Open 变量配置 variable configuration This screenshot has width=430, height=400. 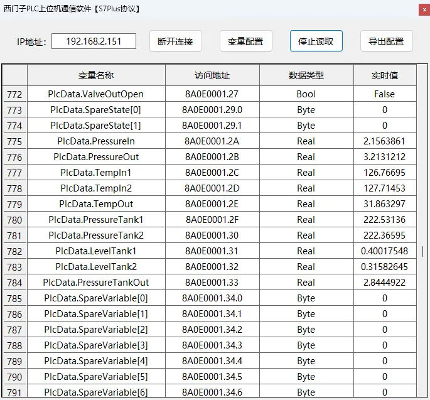245,41
